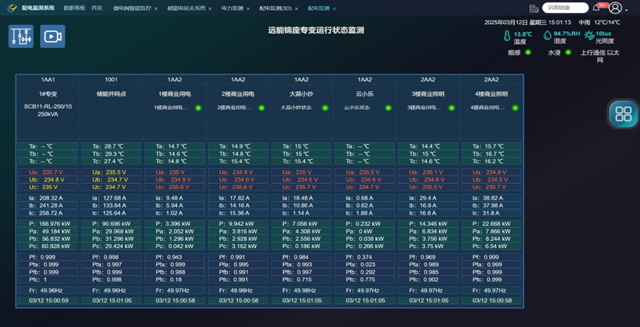640x327 pixels.
Task: Click the temperature thermometer icon
Action: (x=507, y=36)
